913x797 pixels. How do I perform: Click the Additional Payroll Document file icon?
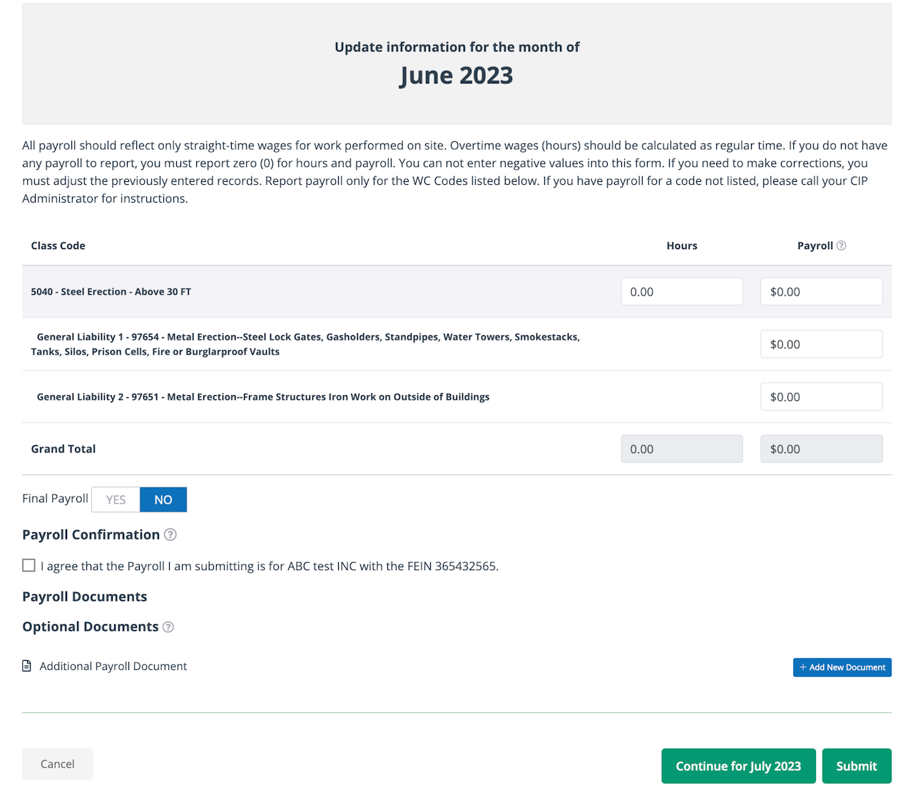click(x=27, y=666)
